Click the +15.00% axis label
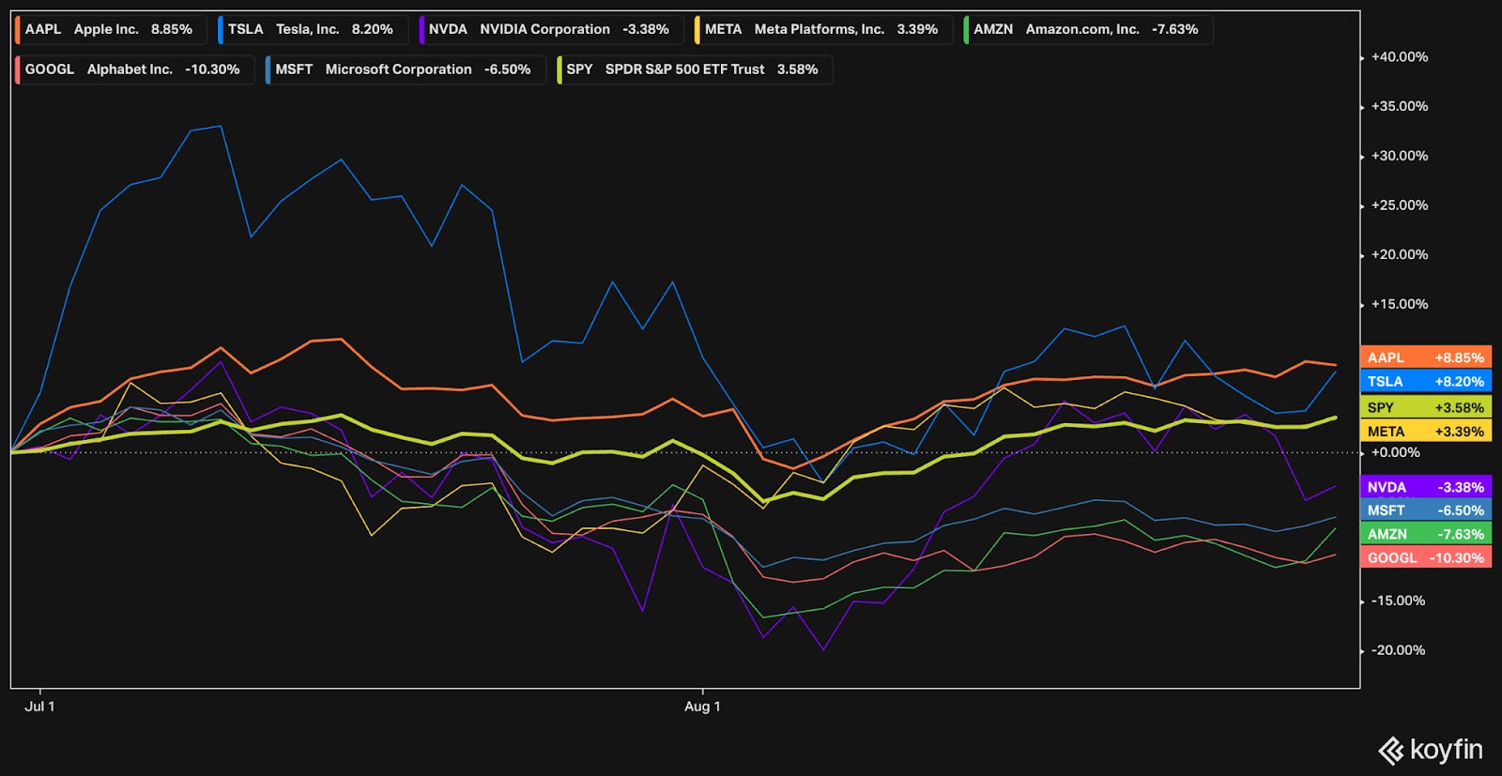 click(x=1400, y=304)
